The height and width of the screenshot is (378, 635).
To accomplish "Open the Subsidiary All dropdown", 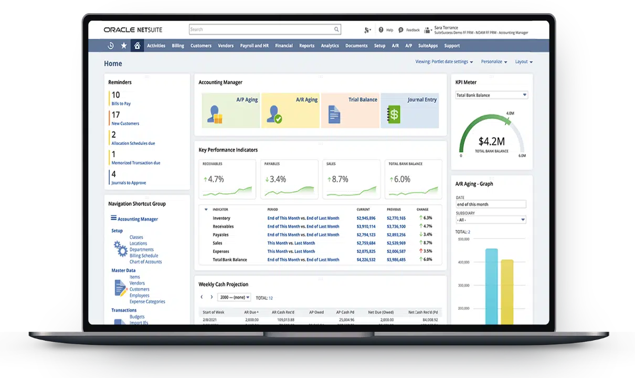I will pos(491,220).
